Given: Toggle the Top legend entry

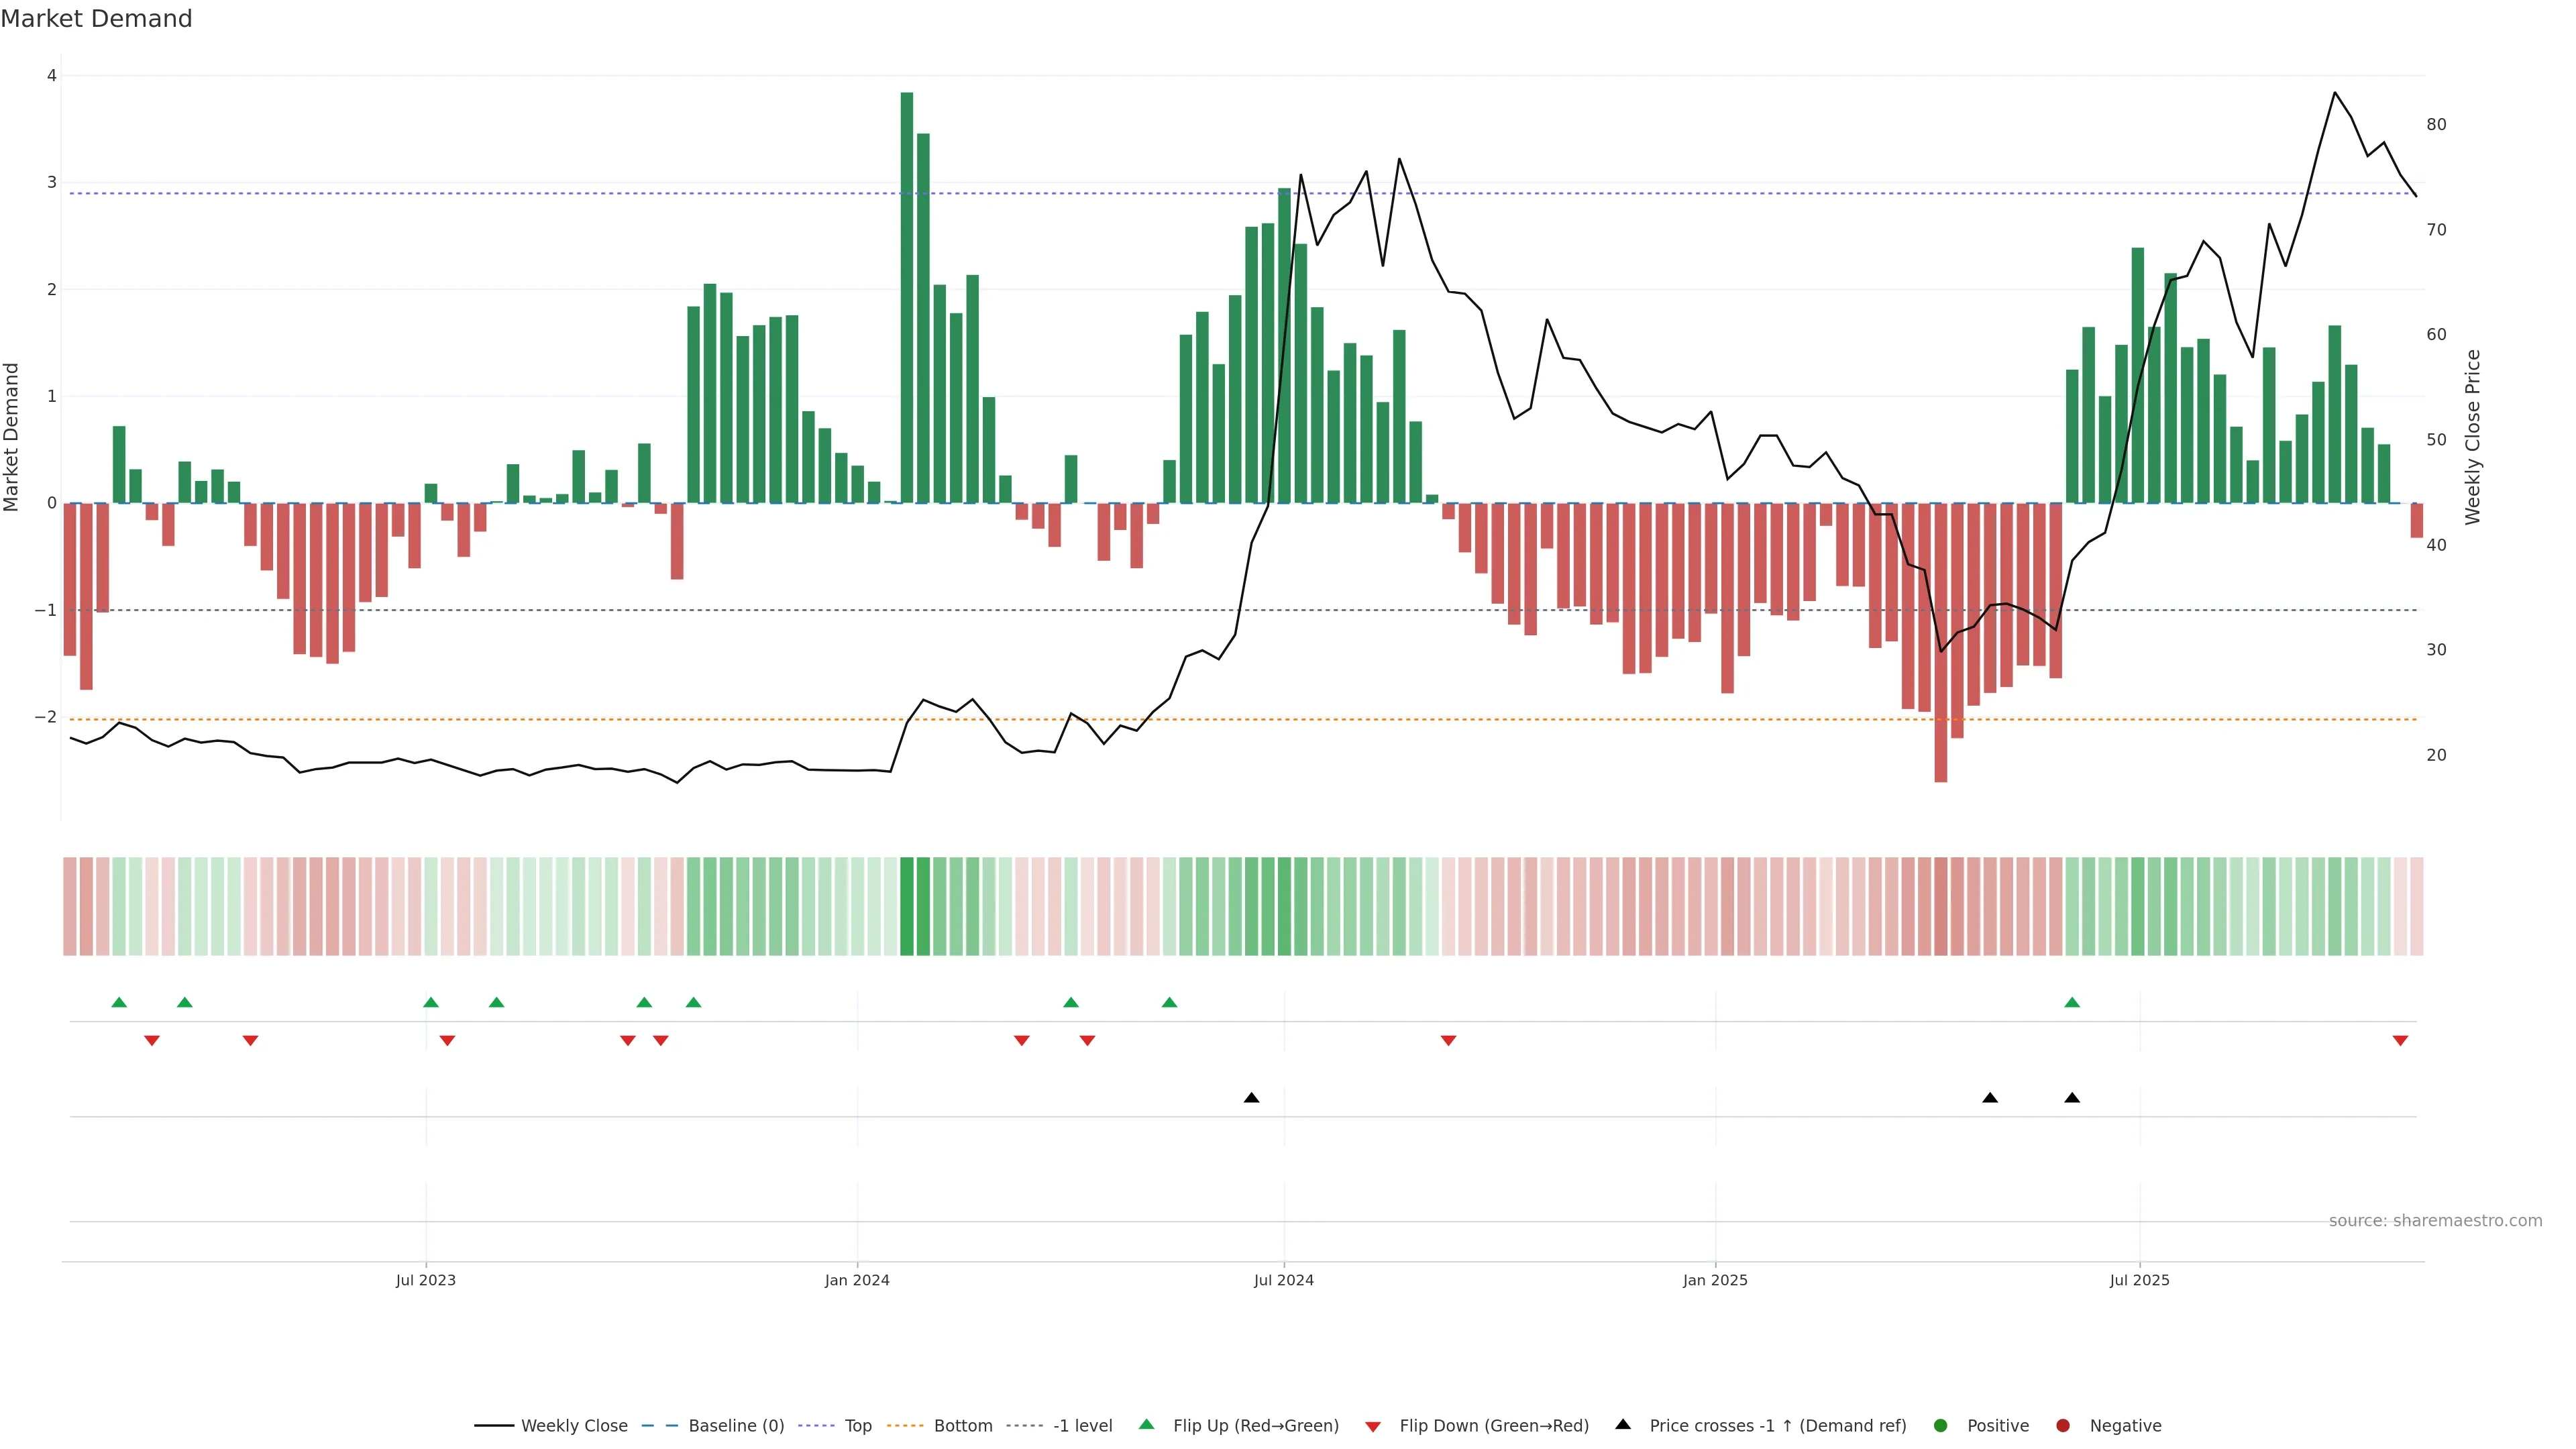Looking at the screenshot, I should pos(857,1425).
